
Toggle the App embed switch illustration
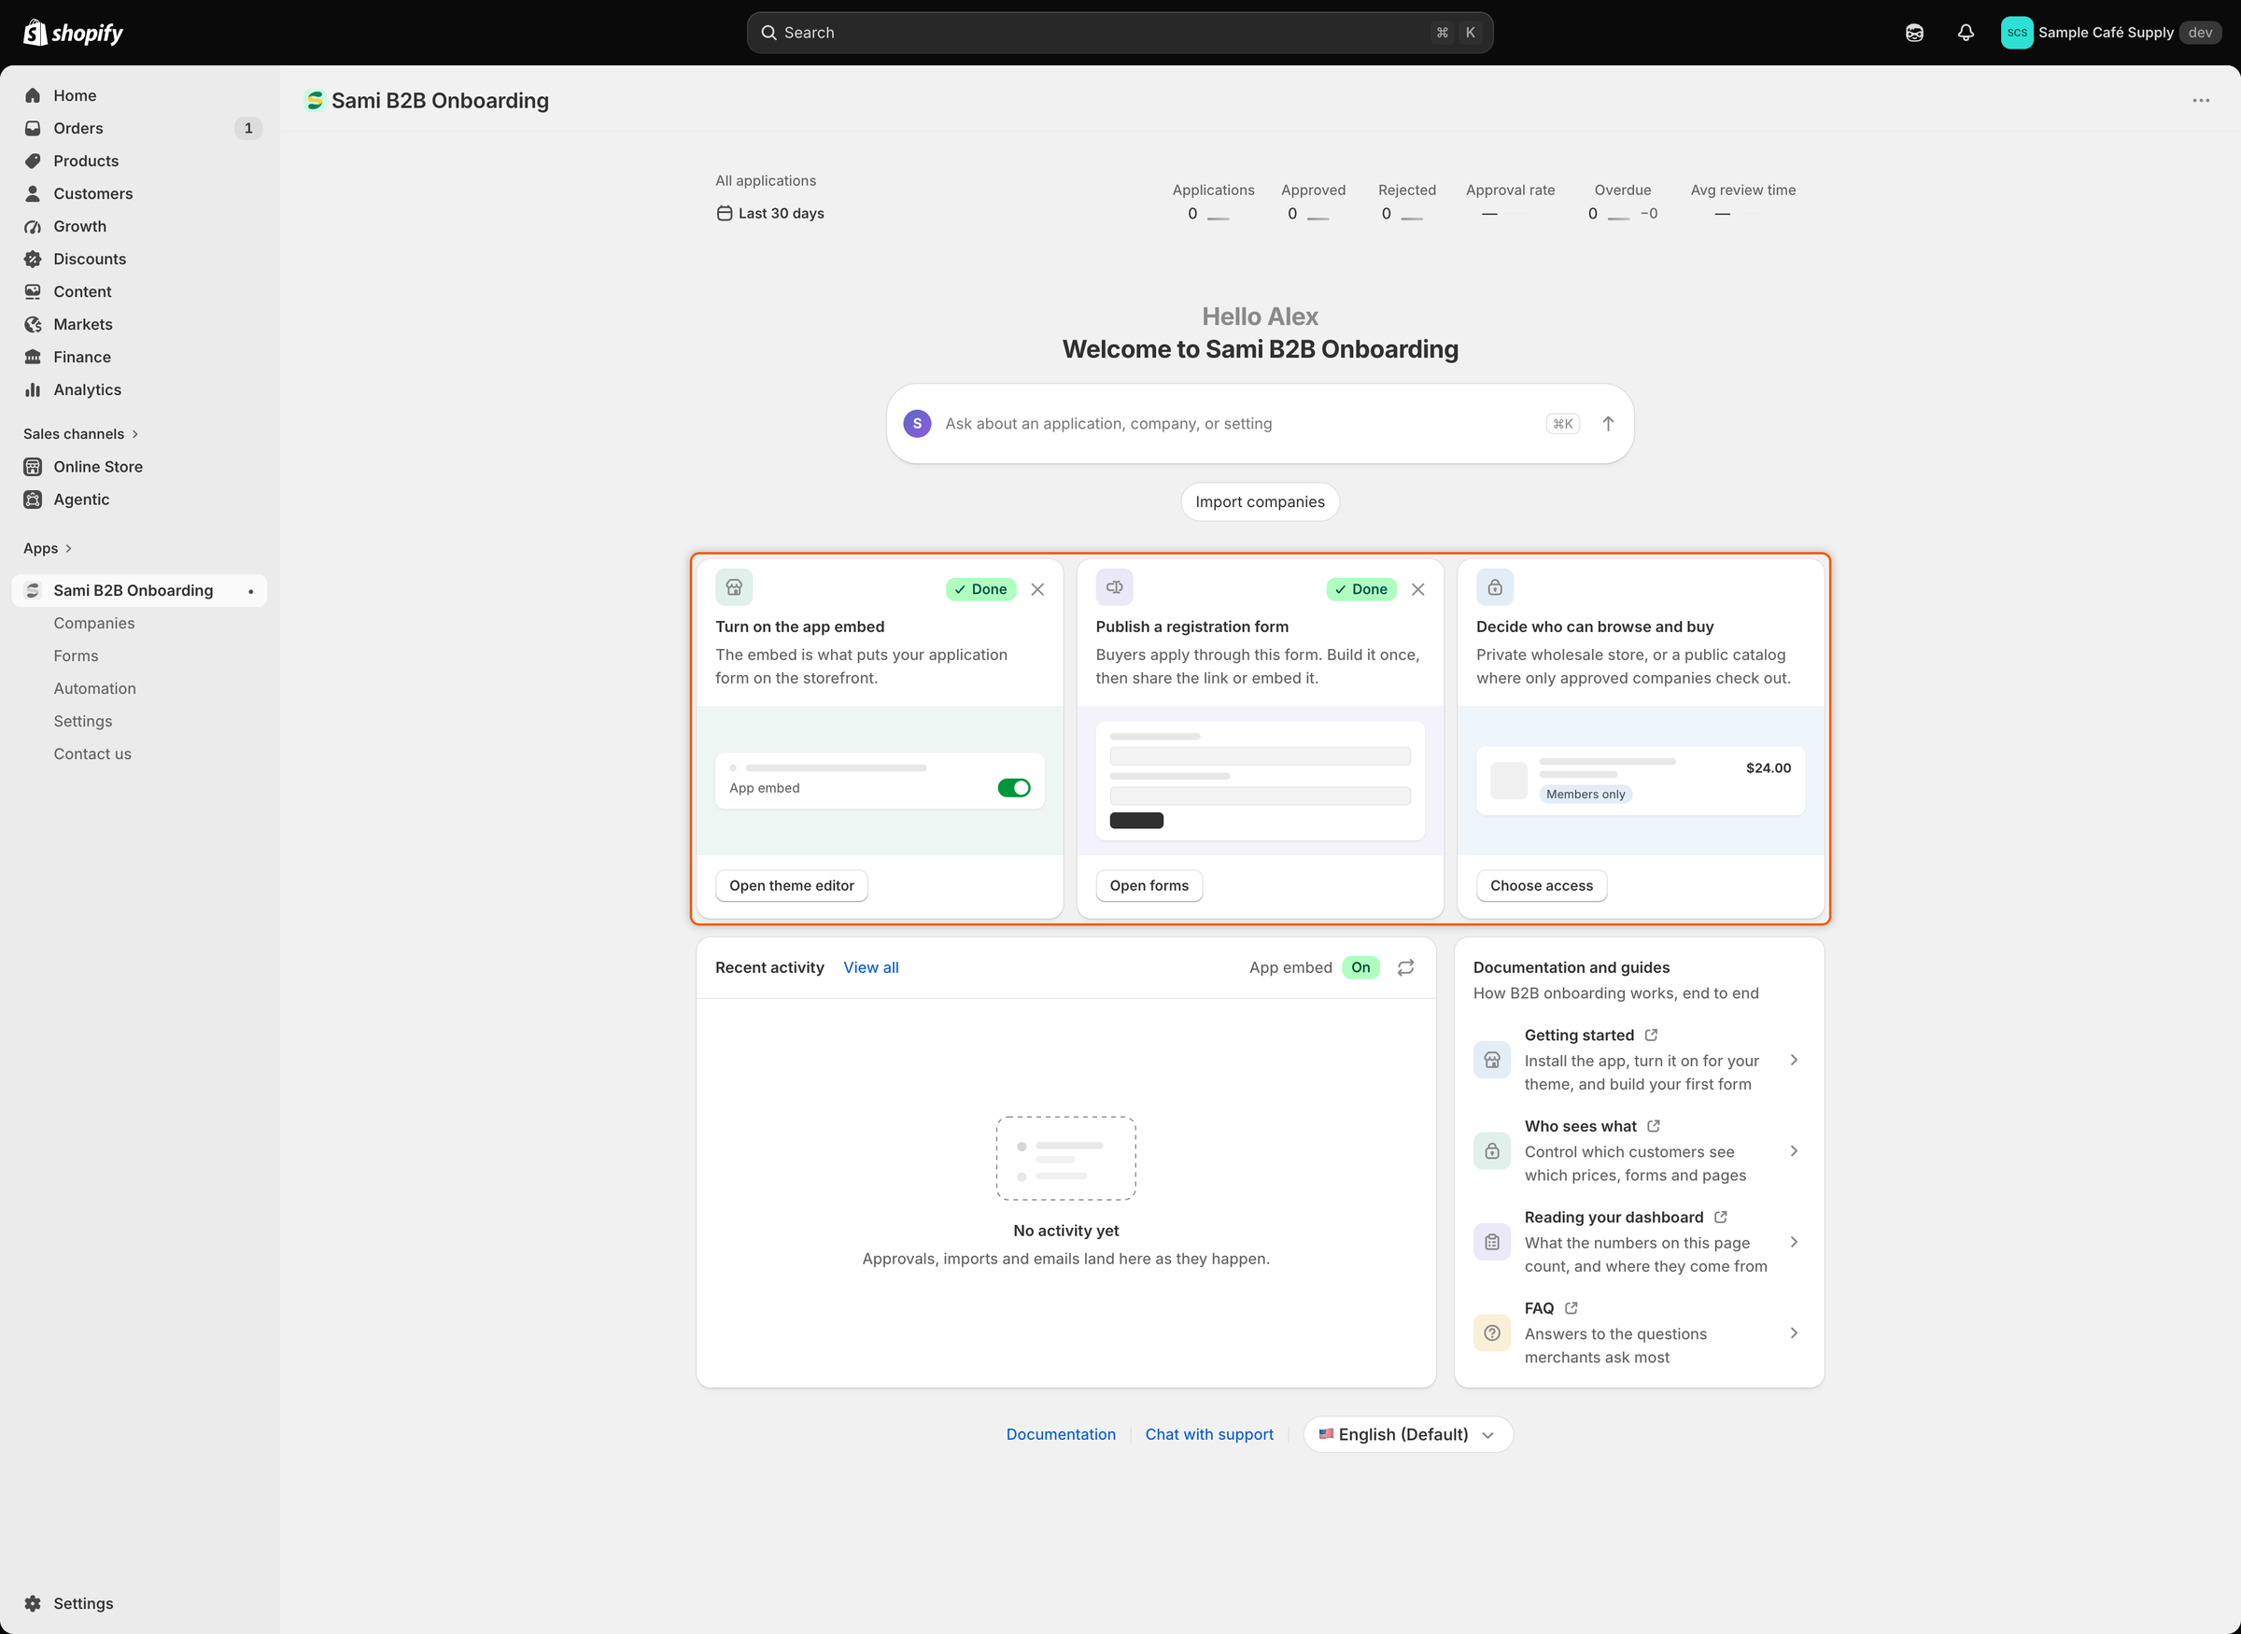pyautogui.click(x=1014, y=788)
